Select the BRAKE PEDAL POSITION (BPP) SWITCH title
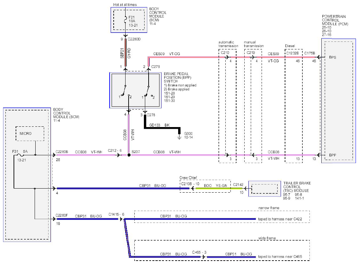The width and height of the screenshot is (359, 264). point(177,77)
